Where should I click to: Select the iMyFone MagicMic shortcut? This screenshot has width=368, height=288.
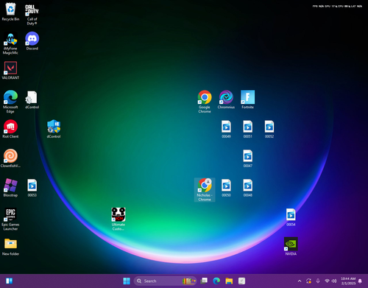tap(10, 43)
